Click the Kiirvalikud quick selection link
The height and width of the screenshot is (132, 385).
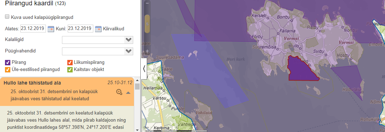point(114,29)
